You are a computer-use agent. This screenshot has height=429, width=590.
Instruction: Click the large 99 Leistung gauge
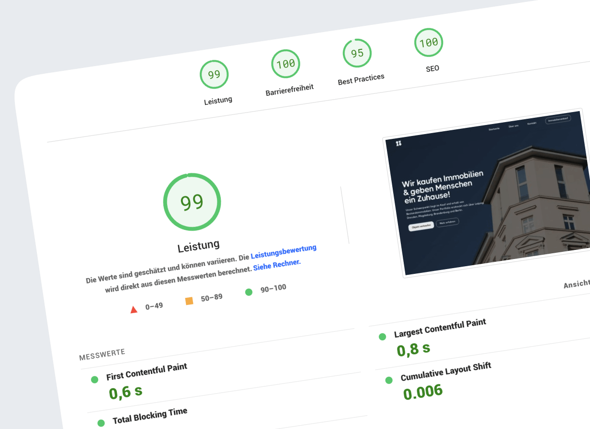tap(192, 202)
